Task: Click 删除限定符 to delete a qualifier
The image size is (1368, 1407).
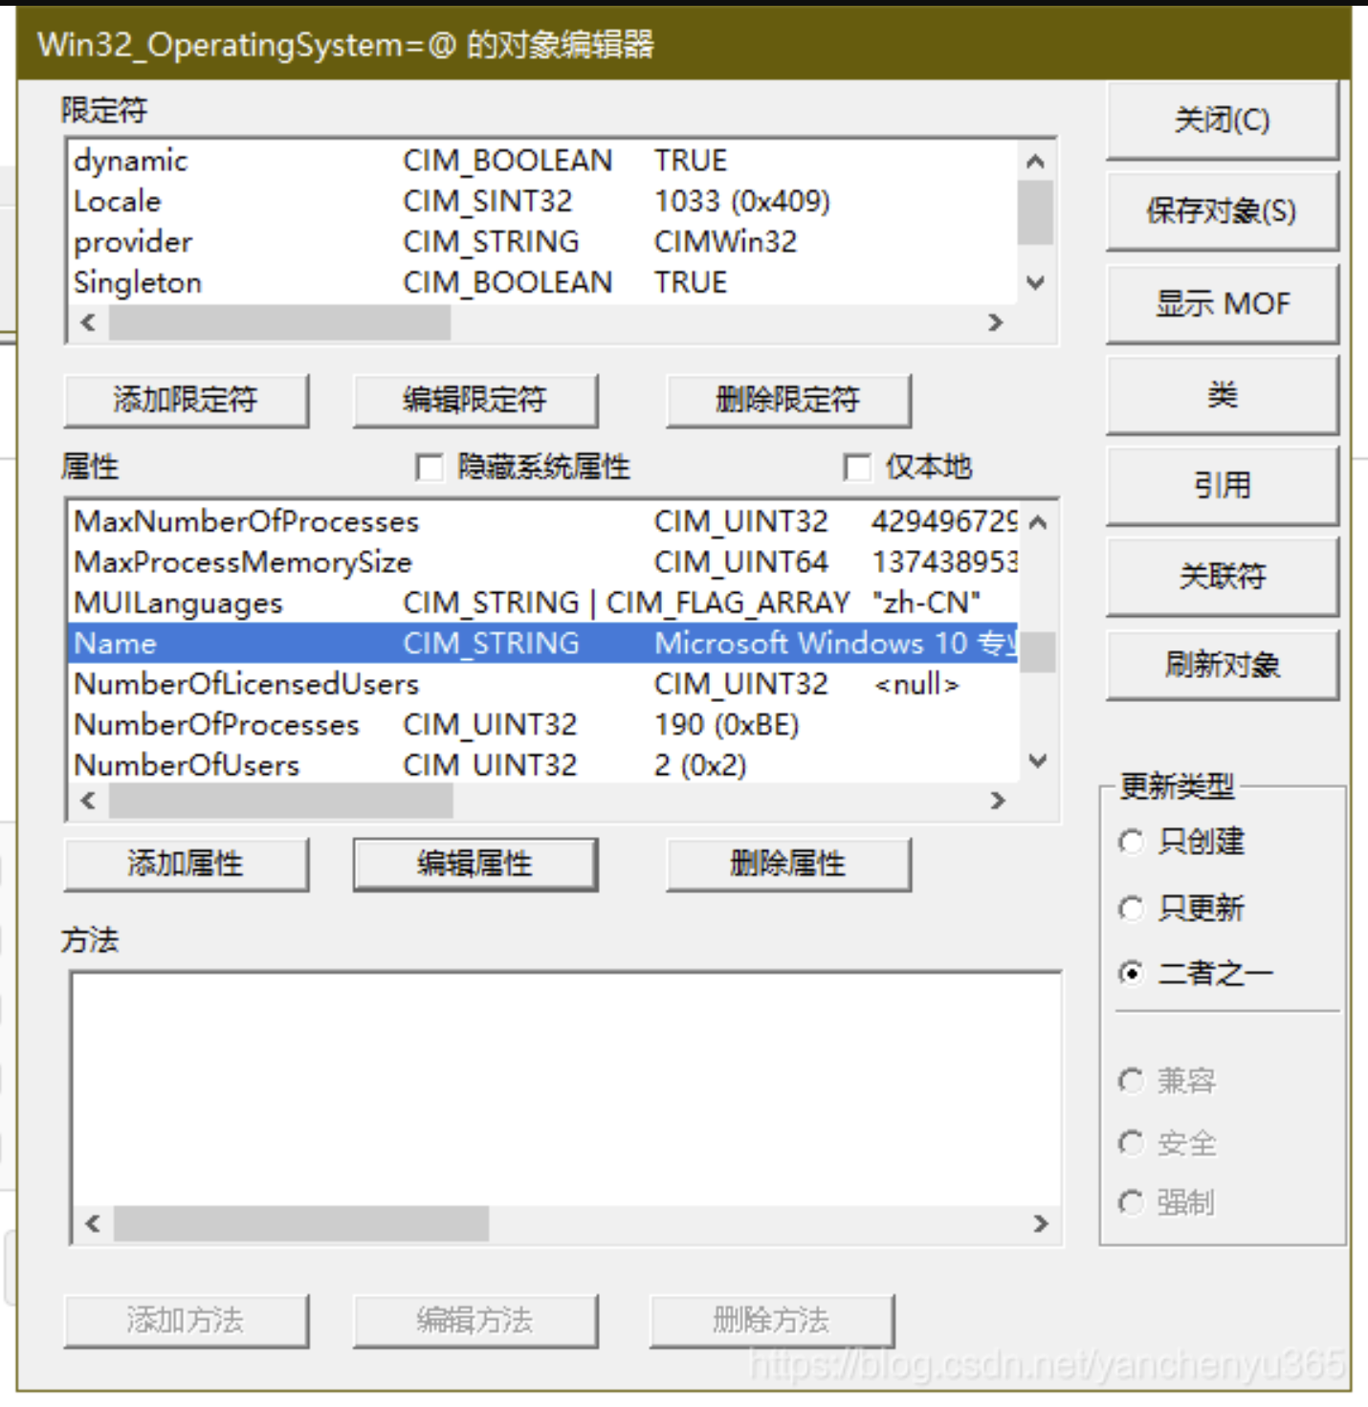Action: (787, 400)
